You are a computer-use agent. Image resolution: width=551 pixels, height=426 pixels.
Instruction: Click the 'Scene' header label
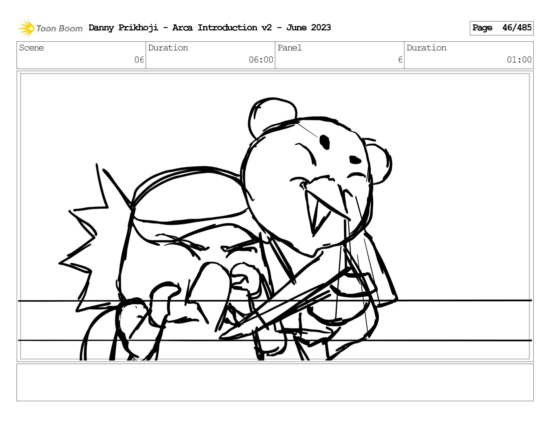[31, 48]
